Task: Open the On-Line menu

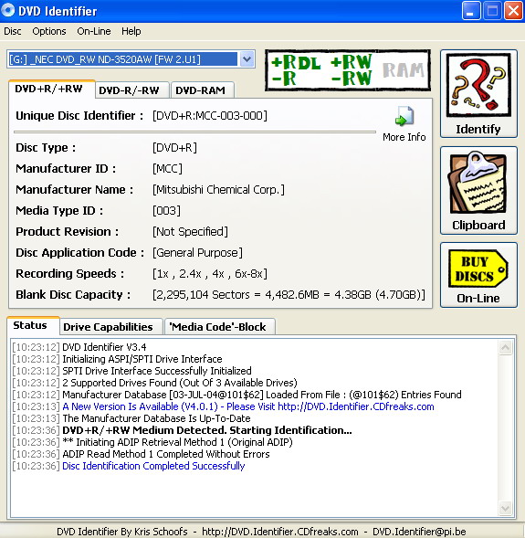Action: coord(94,31)
